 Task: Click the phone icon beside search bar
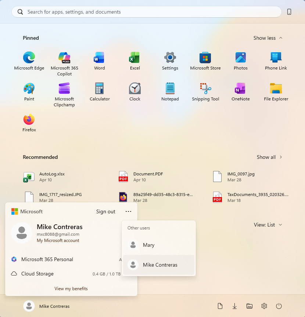click(x=289, y=12)
